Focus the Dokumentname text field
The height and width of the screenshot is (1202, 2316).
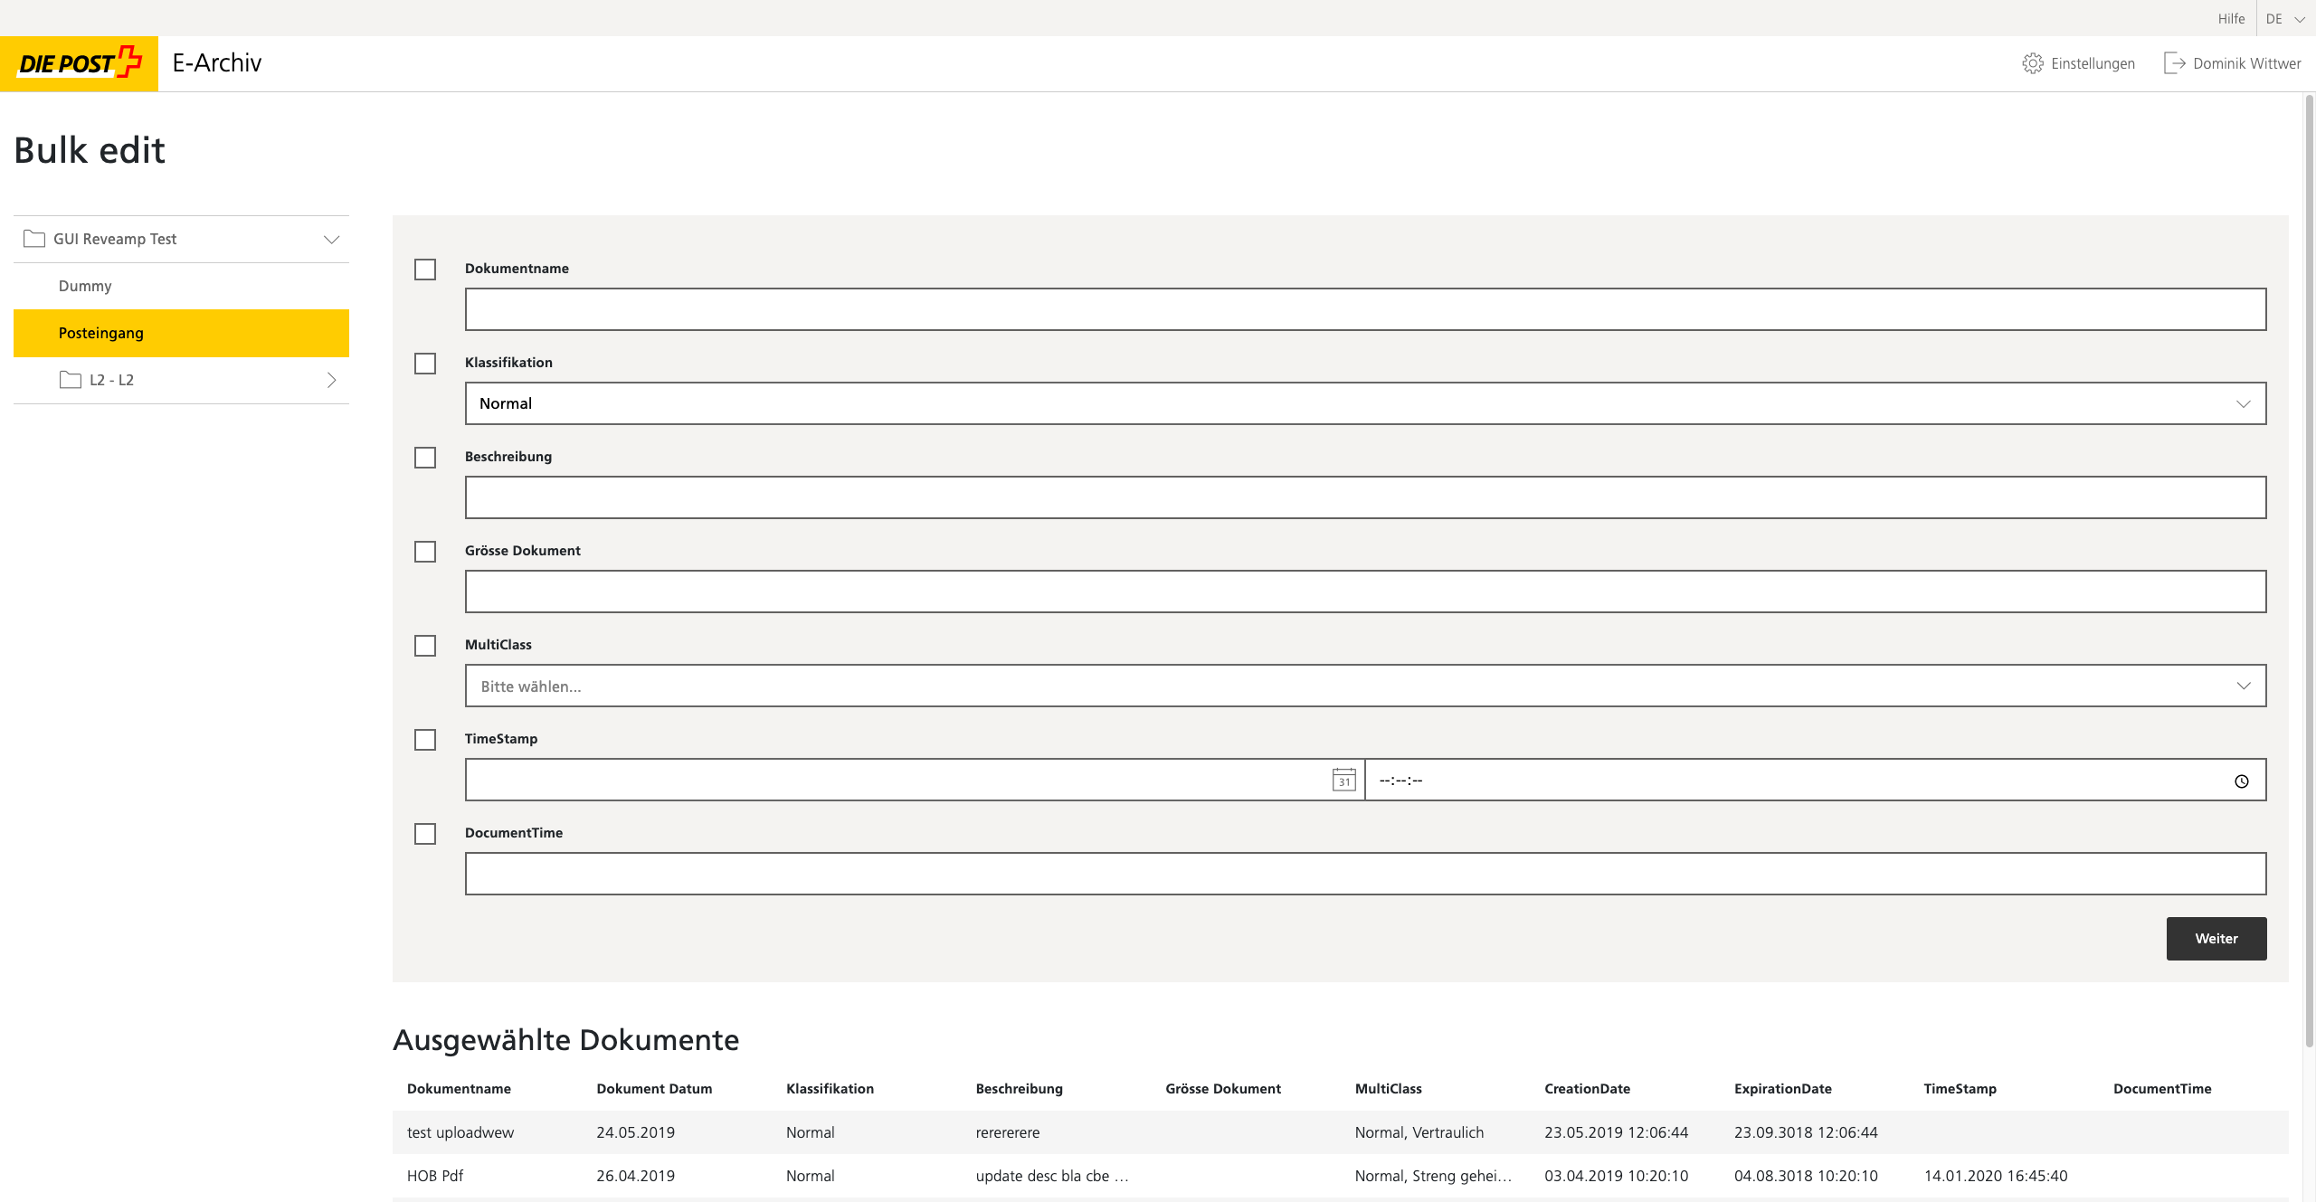click(1366, 309)
